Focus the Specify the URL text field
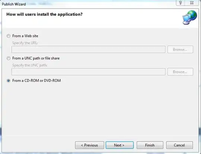201x154 pixels. tap(88, 49)
